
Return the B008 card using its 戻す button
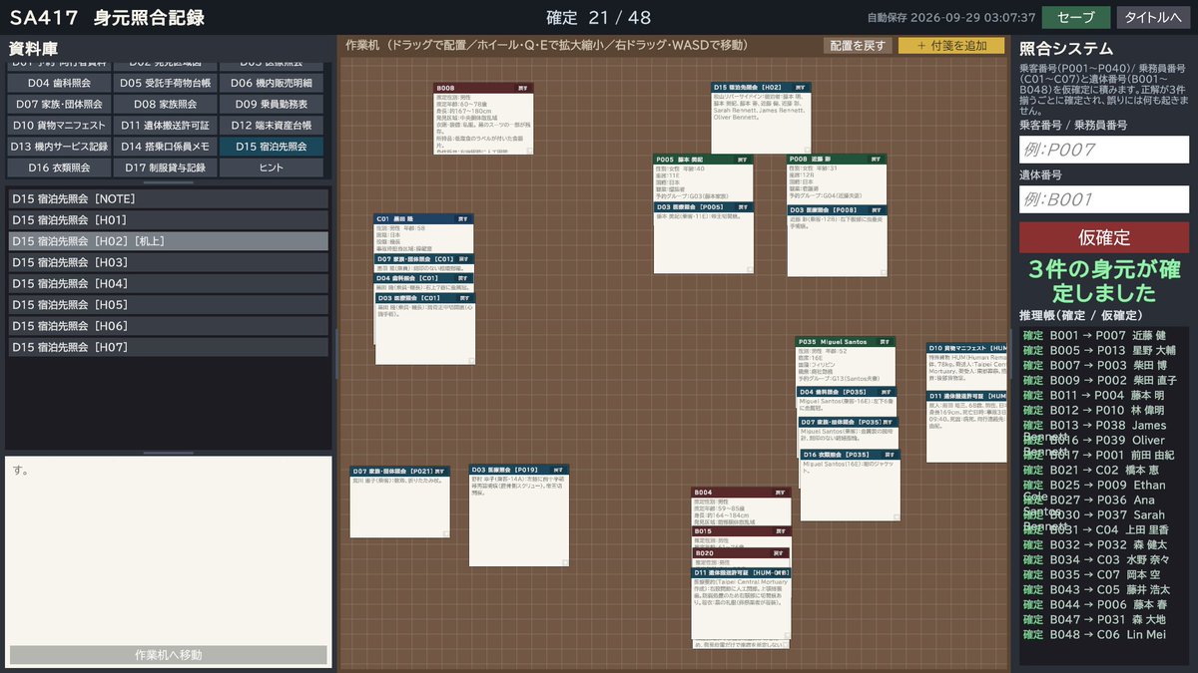point(522,88)
